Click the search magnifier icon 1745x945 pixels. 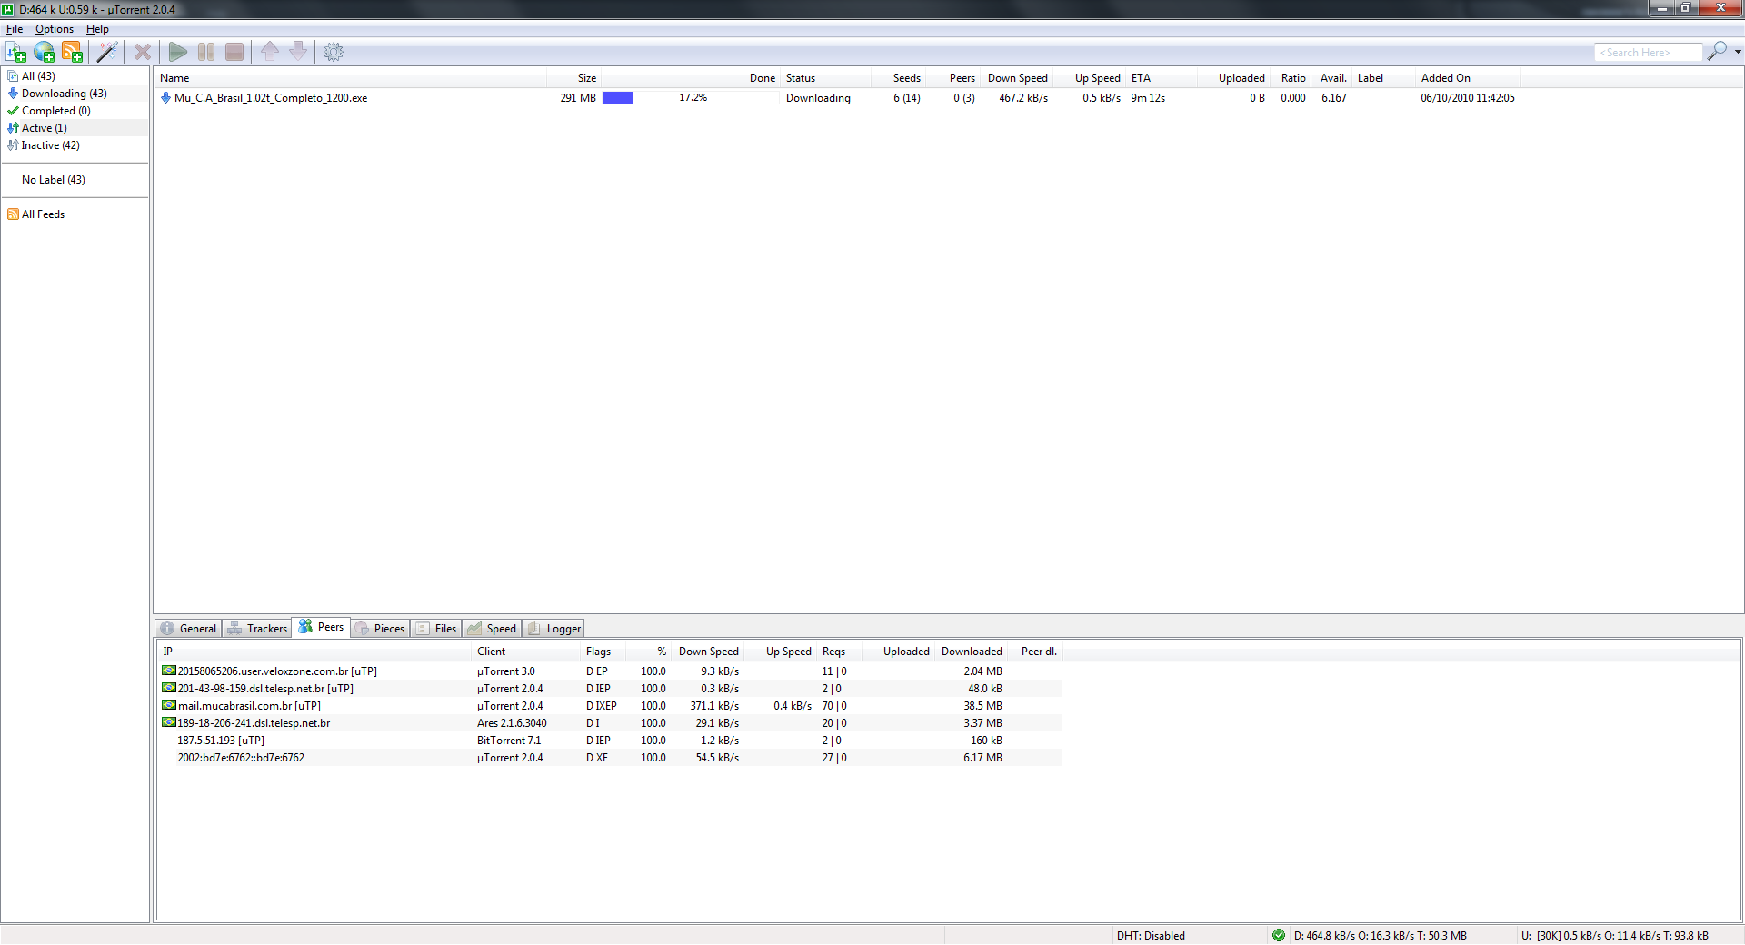coord(1716,52)
